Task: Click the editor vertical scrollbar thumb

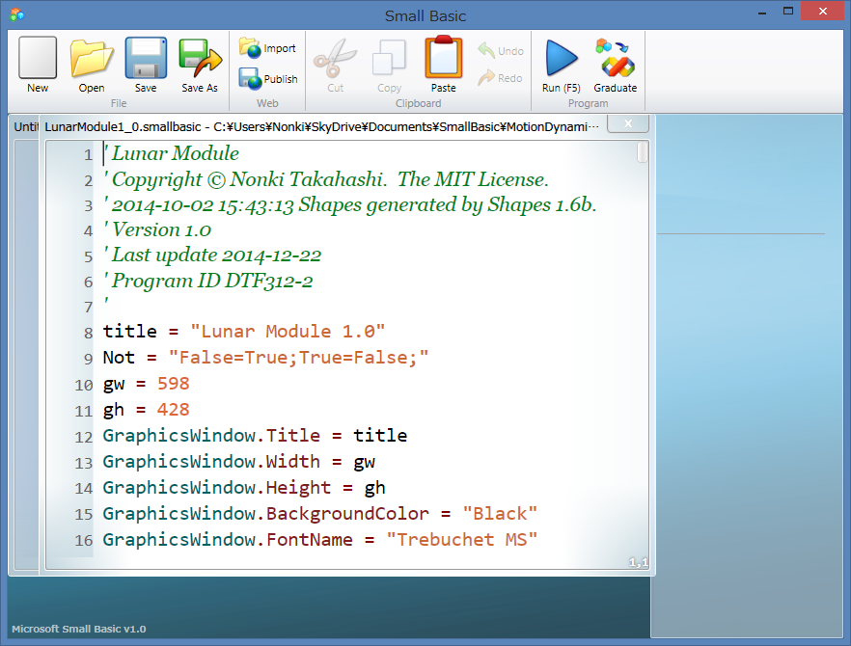Action: 642,152
